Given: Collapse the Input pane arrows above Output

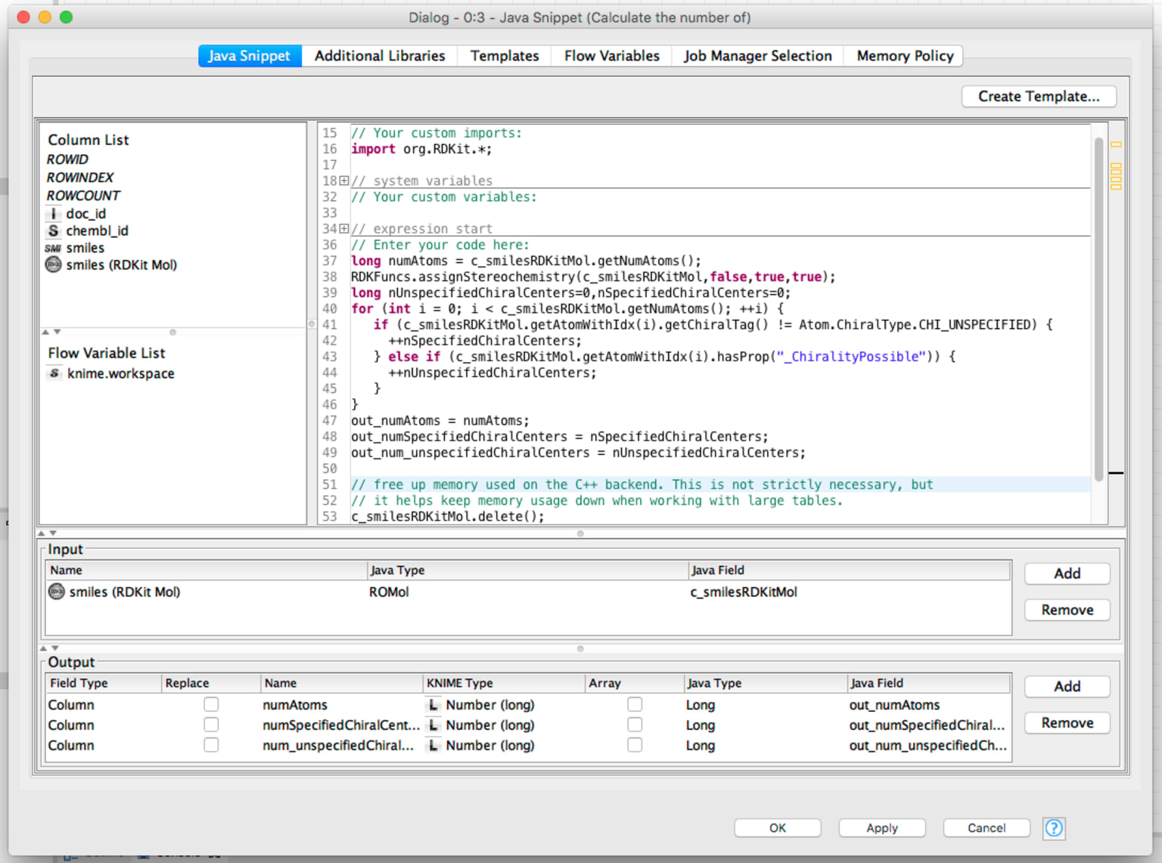Looking at the screenshot, I should [49, 648].
